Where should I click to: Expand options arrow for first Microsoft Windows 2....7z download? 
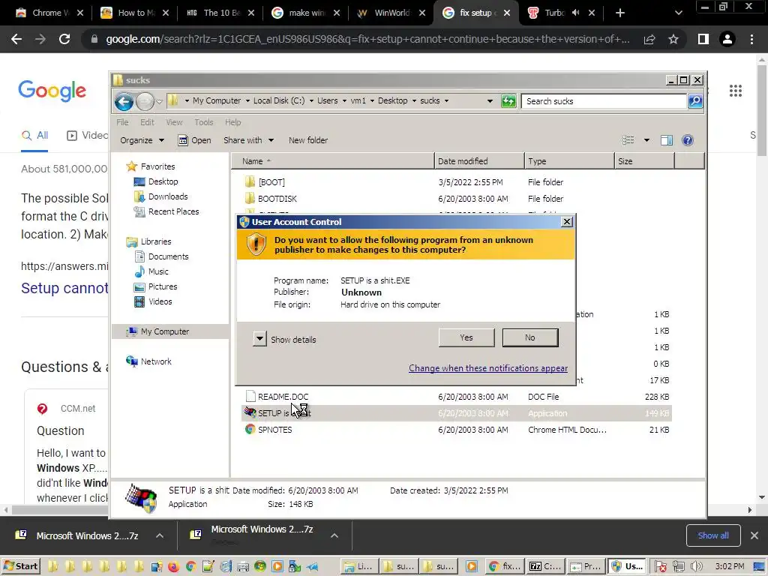(160, 535)
